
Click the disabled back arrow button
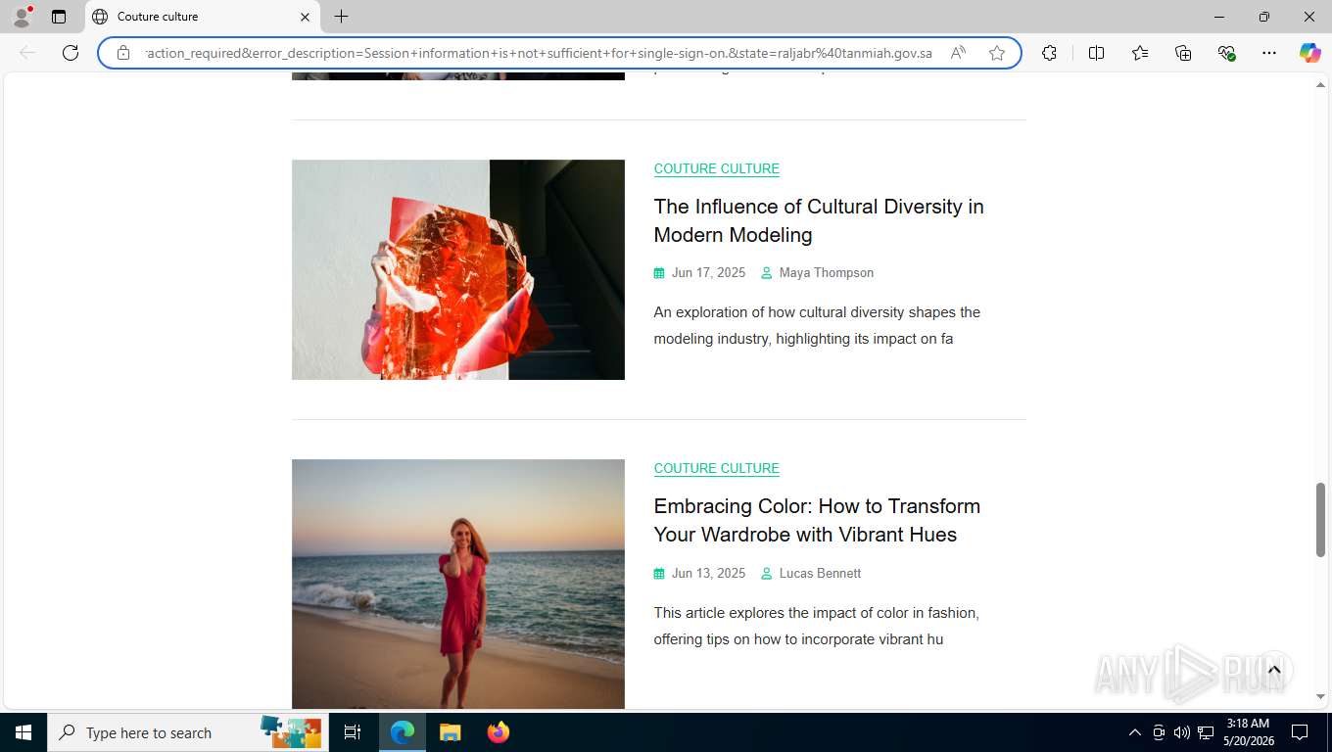click(27, 53)
